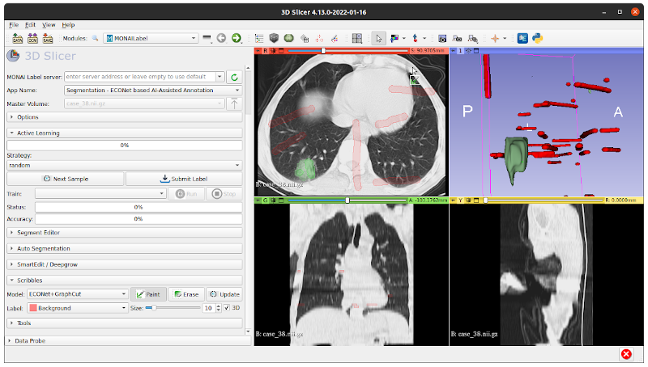The height and width of the screenshot is (367, 648).
Task: Maximize the red slice view
Action: click(x=281, y=51)
